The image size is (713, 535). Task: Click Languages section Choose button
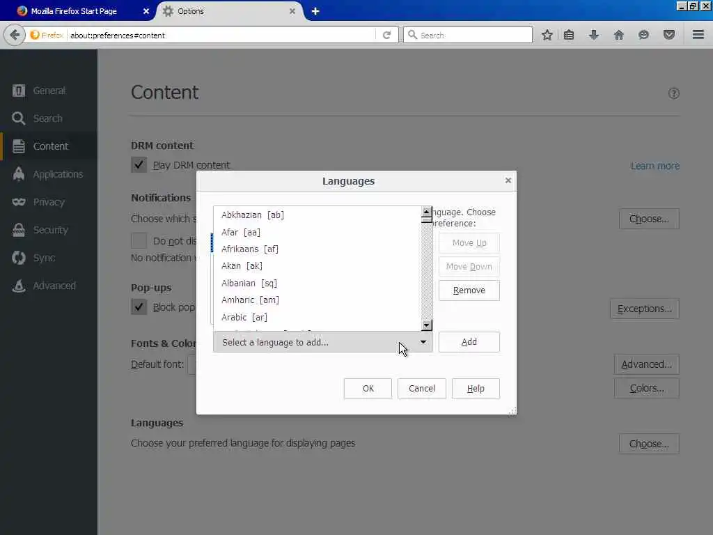point(649,444)
